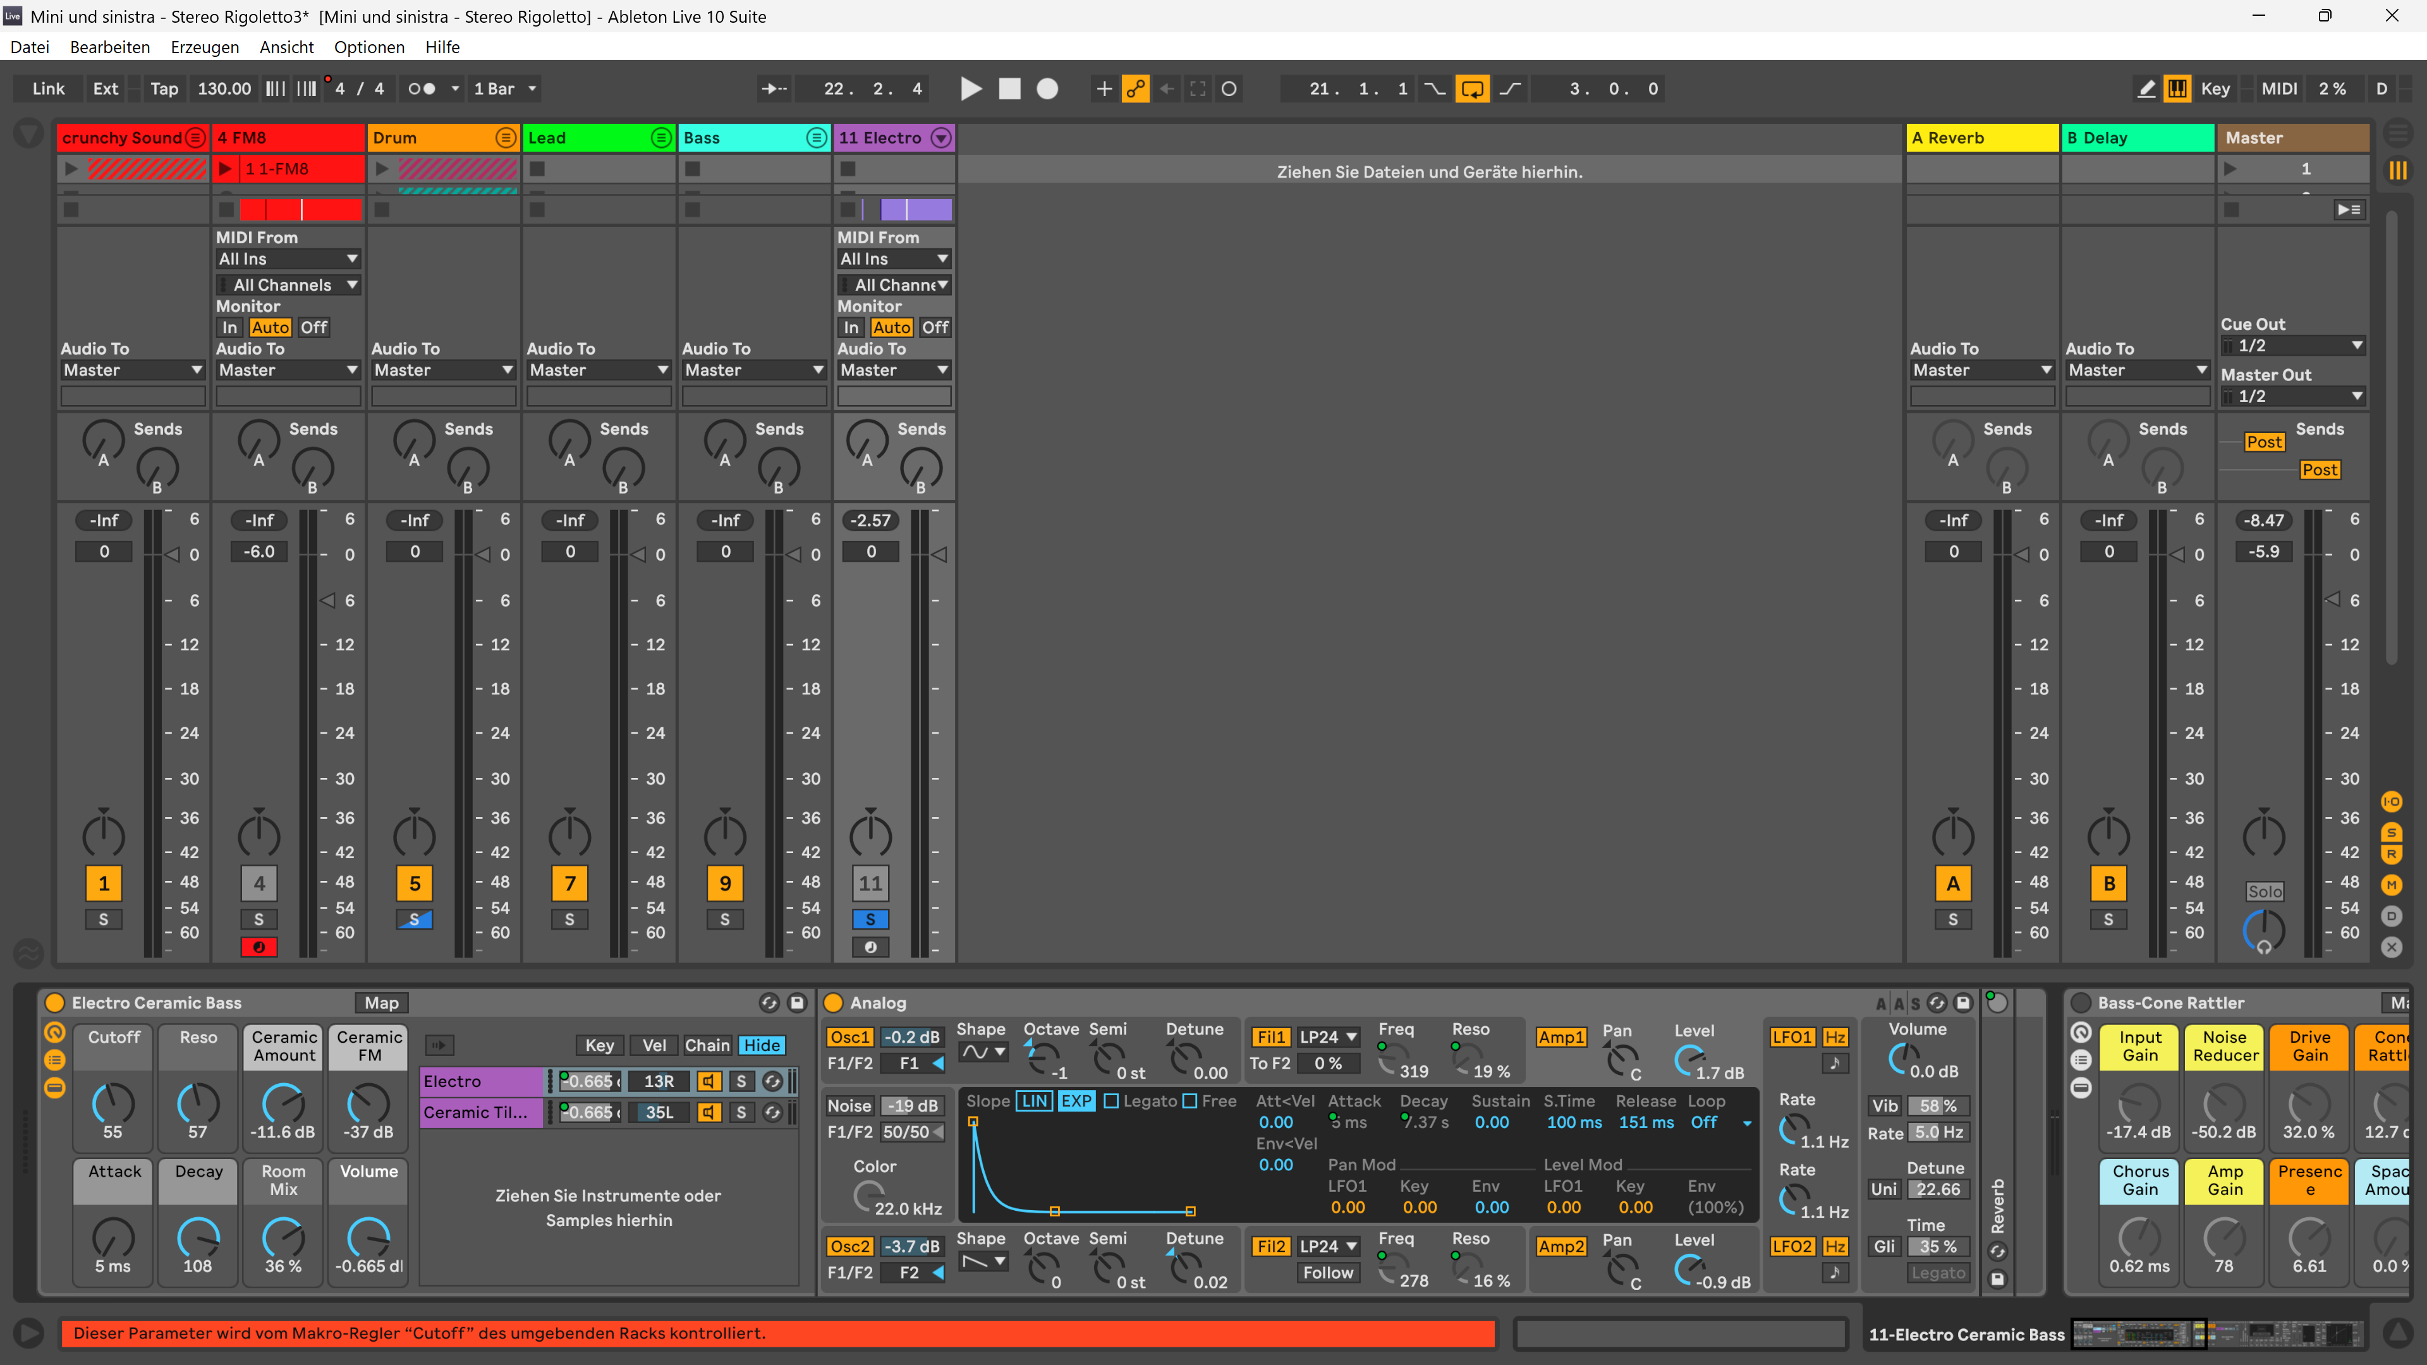
Task: Solo the Lead track
Action: click(x=569, y=919)
